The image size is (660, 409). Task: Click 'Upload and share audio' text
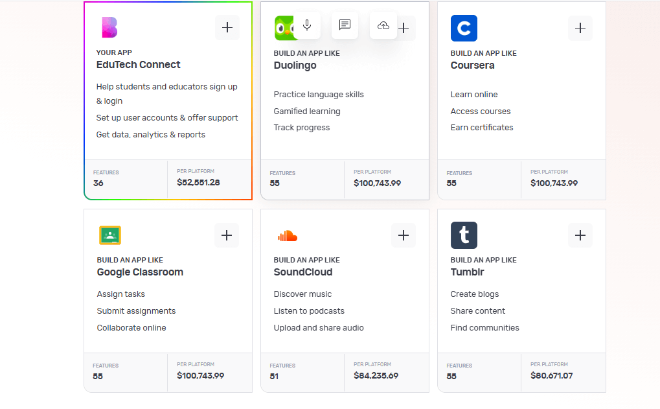tap(319, 328)
